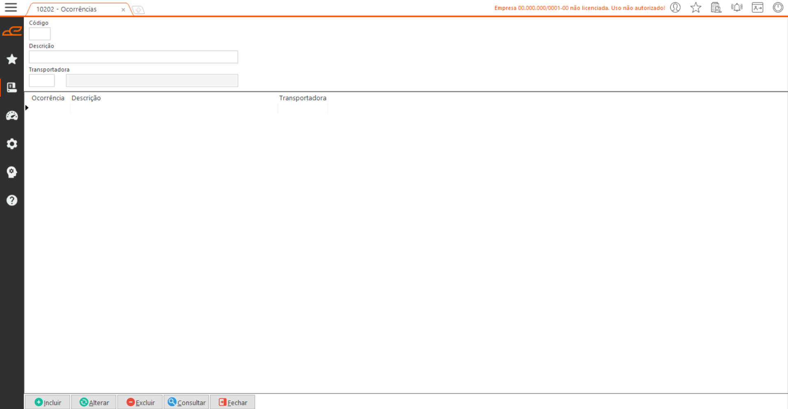Click the Consultar button
The image size is (788, 409).
(186, 402)
